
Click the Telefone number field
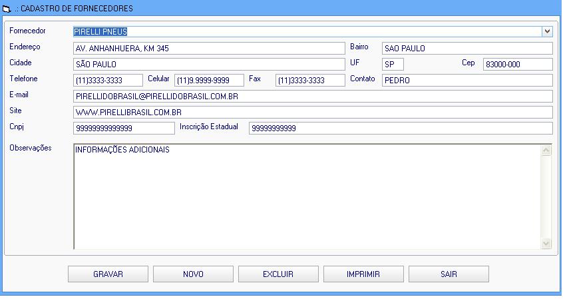[x=108, y=80]
